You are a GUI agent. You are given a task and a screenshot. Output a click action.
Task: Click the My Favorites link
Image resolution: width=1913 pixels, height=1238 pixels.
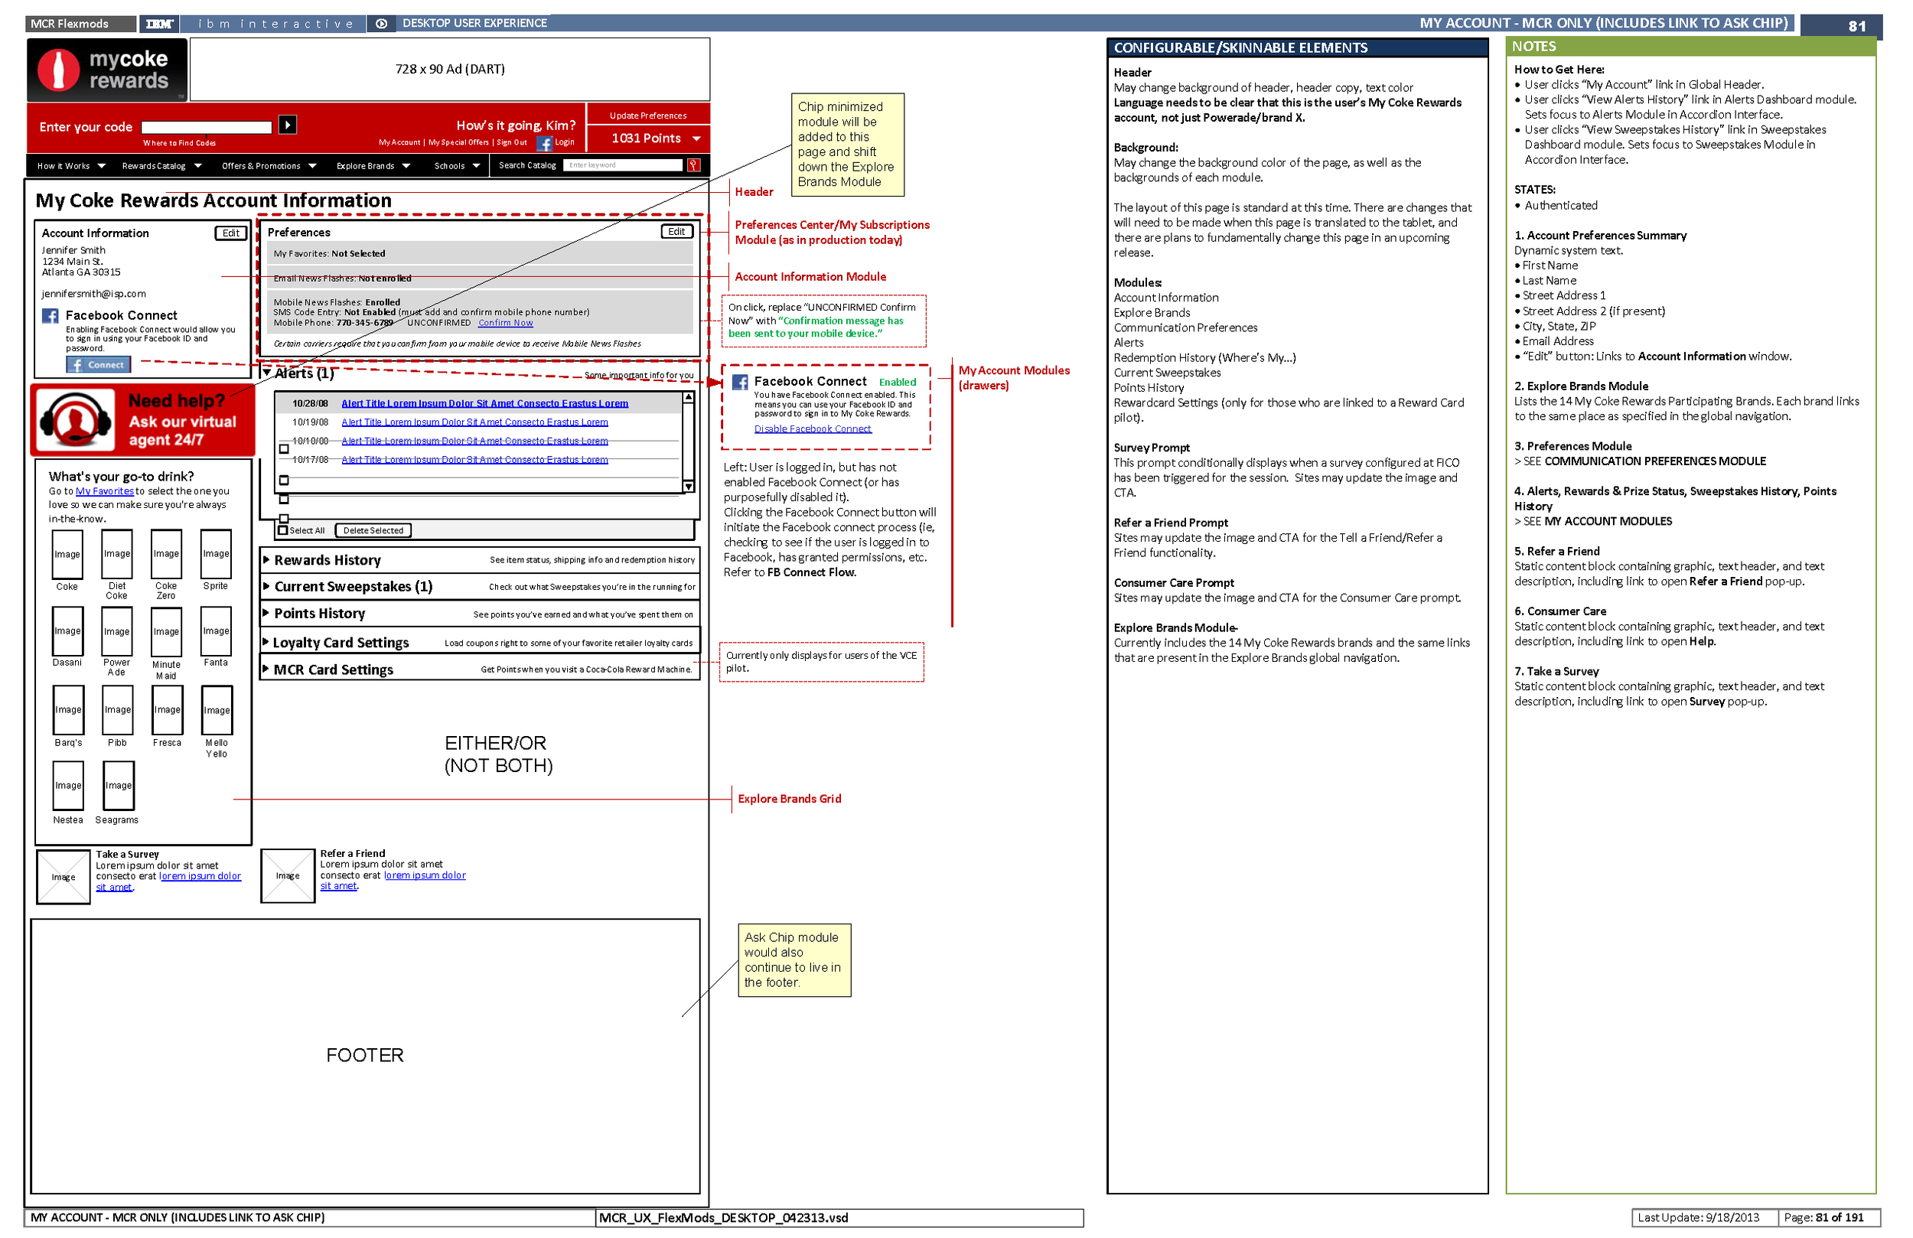coord(105,491)
